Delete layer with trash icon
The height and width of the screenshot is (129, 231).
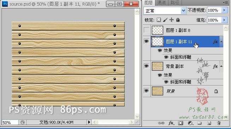[x=219, y=123]
